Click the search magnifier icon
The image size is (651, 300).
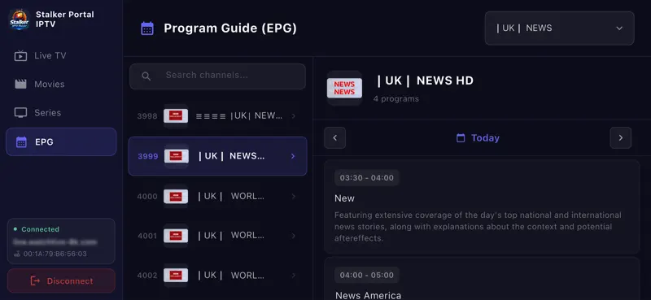(146, 76)
